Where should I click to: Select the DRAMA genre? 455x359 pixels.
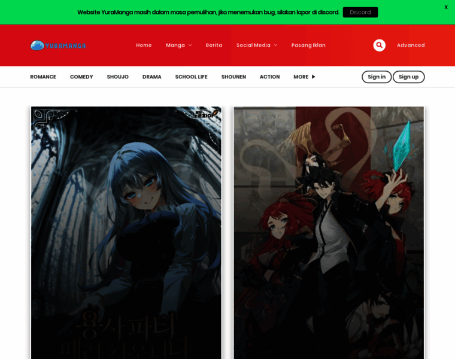(151, 77)
